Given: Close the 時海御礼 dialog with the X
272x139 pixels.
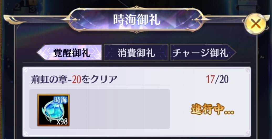Looking at the screenshot, I should click(x=256, y=24).
